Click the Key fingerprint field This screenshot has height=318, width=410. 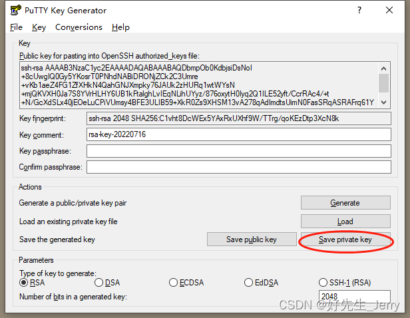[x=239, y=118]
